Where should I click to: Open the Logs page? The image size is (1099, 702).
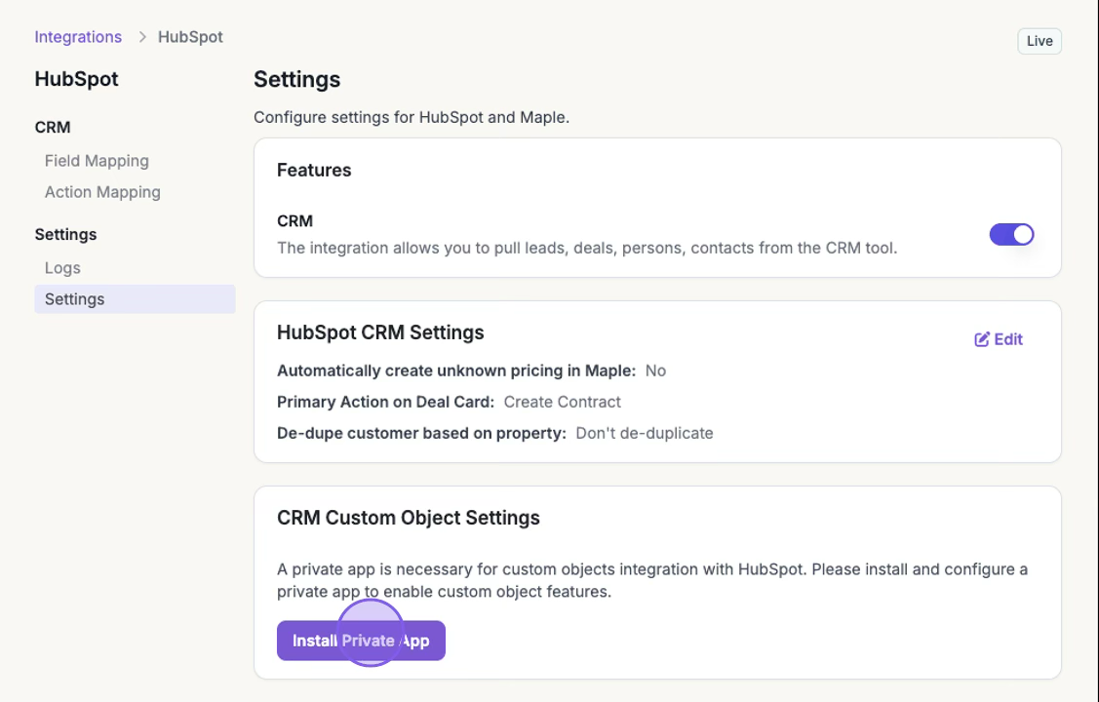click(62, 268)
